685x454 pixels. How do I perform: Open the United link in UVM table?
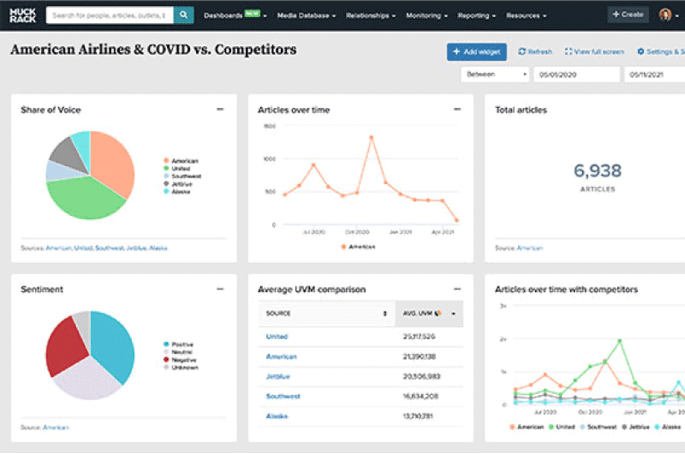(277, 337)
